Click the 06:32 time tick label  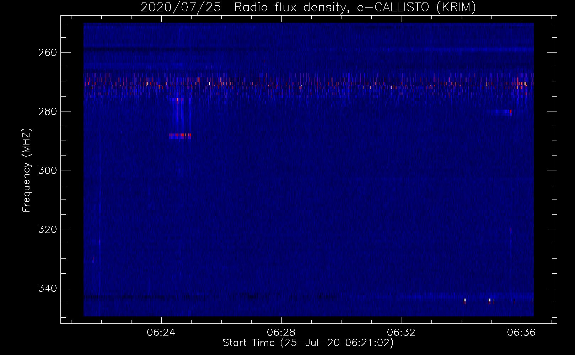coord(402,333)
